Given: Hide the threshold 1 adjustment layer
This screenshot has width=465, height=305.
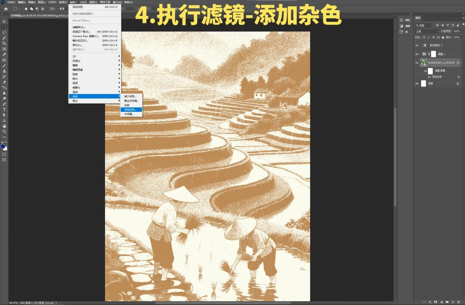Looking at the screenshot, I should [x=417, y=54].
